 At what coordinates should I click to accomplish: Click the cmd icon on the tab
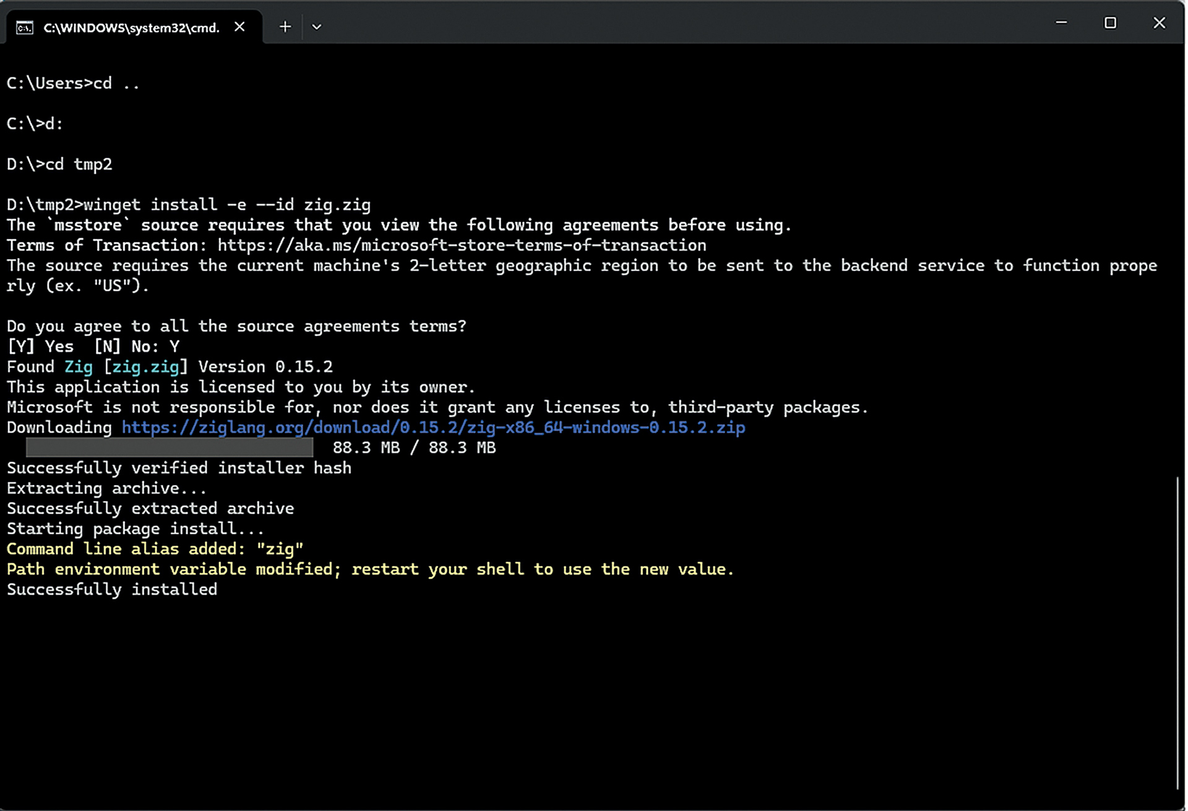coord(25,28)
